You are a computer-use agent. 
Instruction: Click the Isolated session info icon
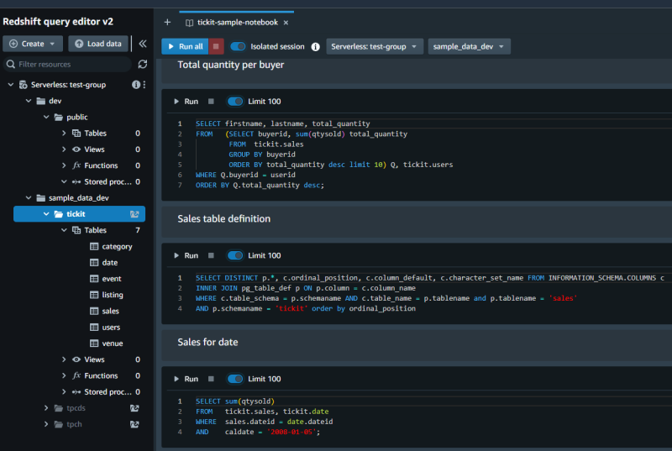315,47
